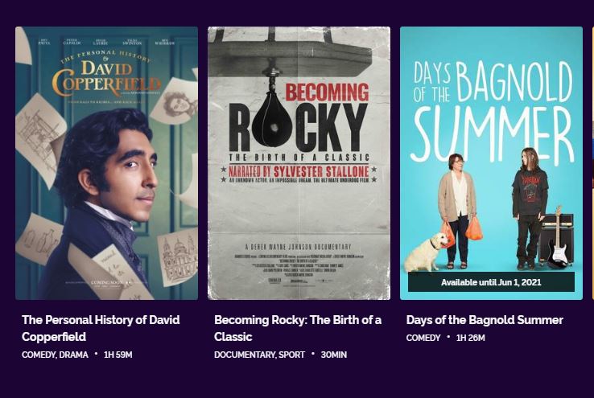Select the Days of the Bagnold Summer poster
The height and width of the screenshot is (398, 594).
[491, 163]
